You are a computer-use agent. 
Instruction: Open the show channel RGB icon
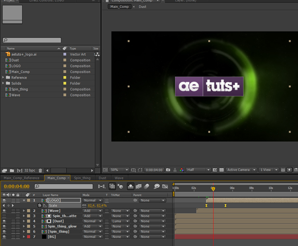(x=181, y=170)
